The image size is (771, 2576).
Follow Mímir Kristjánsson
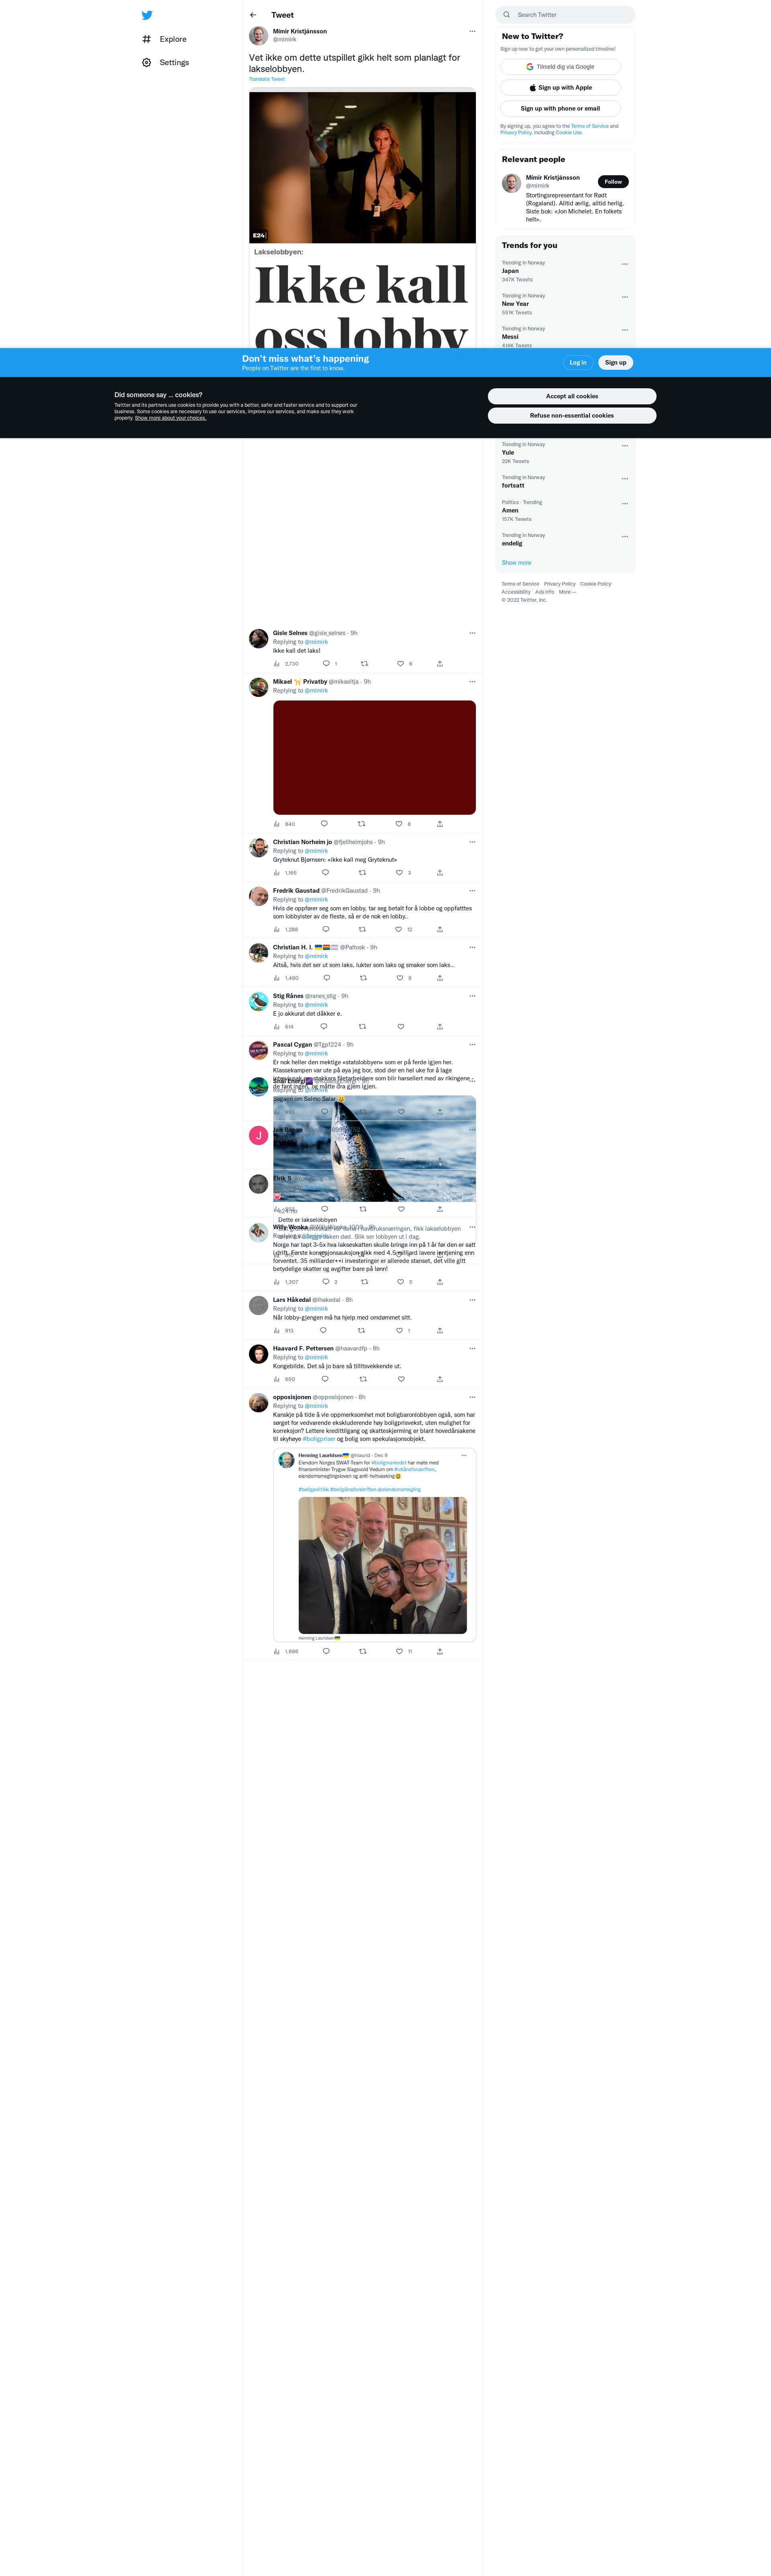pos(613,182)
